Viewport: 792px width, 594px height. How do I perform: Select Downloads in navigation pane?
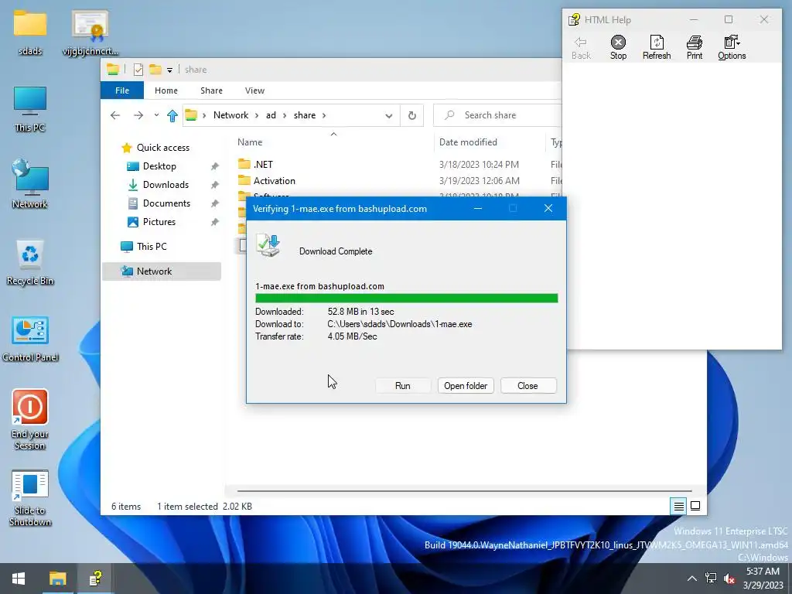point(166,185)
